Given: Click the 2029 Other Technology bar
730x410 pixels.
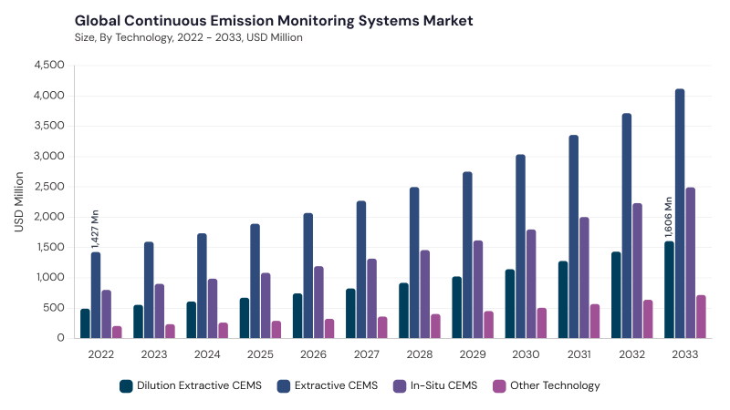Looking at the screenshot, I should click(488, 324).
